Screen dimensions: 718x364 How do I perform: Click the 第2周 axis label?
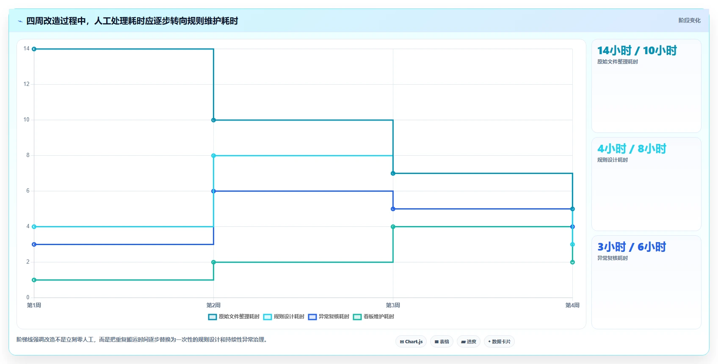point(213,305)
